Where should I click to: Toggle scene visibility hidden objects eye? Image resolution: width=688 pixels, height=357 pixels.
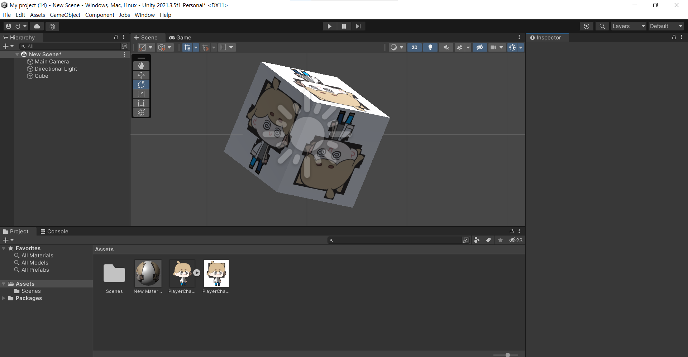tap(480, 47)
